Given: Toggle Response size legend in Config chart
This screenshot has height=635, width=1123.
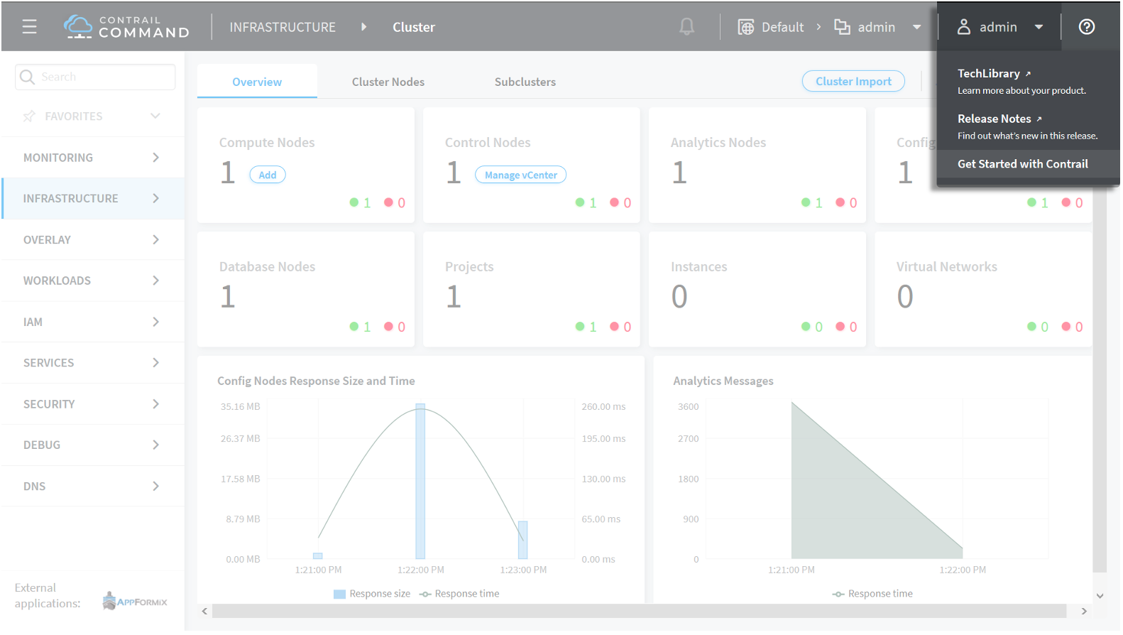Looking at the screenshot, I should (373, 594).
